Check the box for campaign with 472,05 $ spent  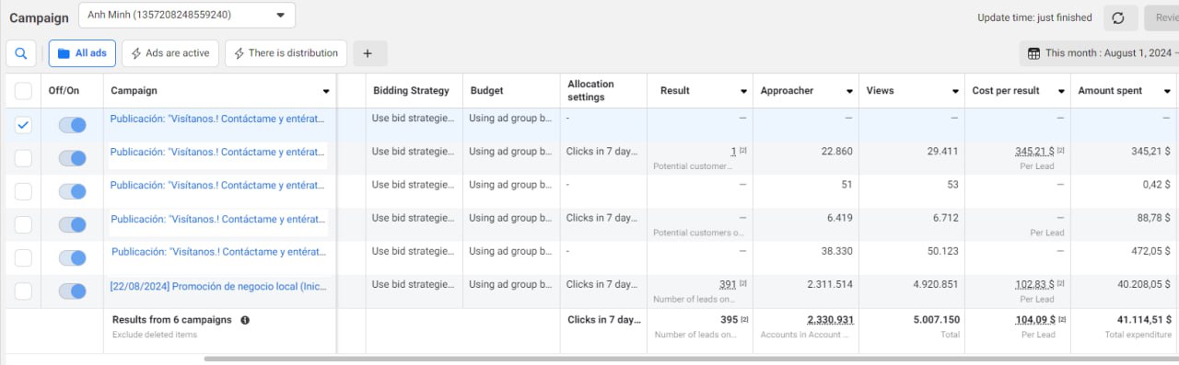click(x=23, y=257)
